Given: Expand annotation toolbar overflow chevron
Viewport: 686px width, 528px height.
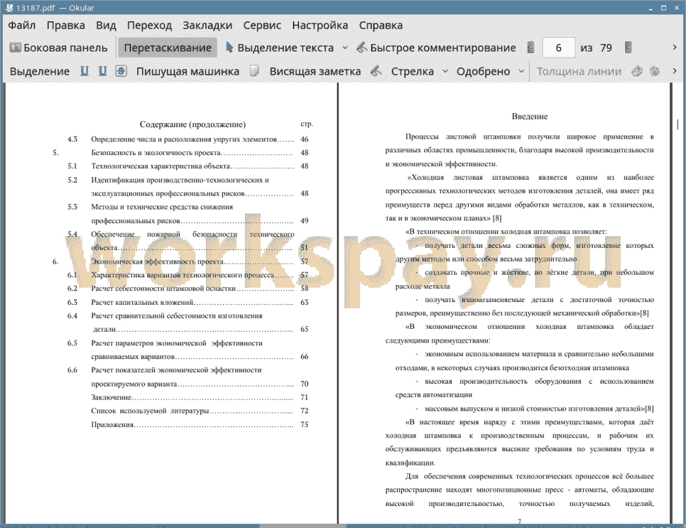Looking at the screenshot, I should pyautogui.click(x=674, y=71).
